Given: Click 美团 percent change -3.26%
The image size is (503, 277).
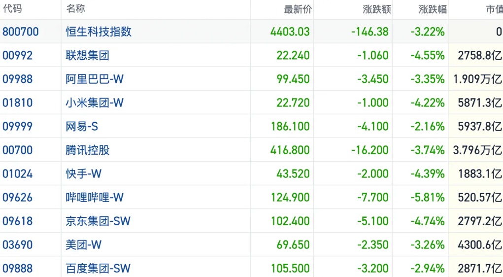Looking at the screenshot, I should point(428,245).
